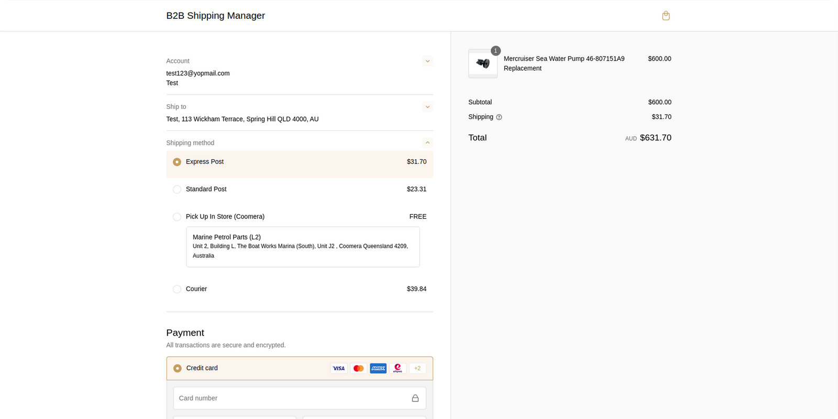Choose Pick Up In Store (Coomera)
The height and width of the screenshot is (419, 838).
[x=177, y=217]
